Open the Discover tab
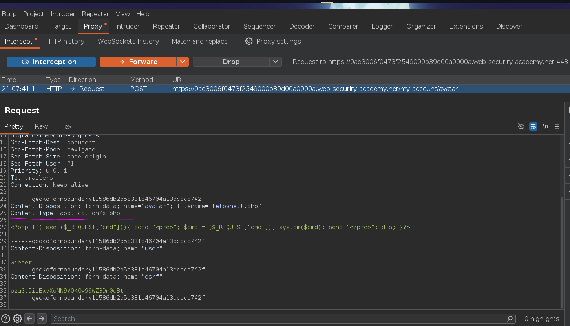 (x=509, y=26)
